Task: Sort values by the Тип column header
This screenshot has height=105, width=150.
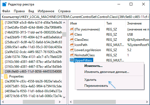Action: [x=115, y=23]
